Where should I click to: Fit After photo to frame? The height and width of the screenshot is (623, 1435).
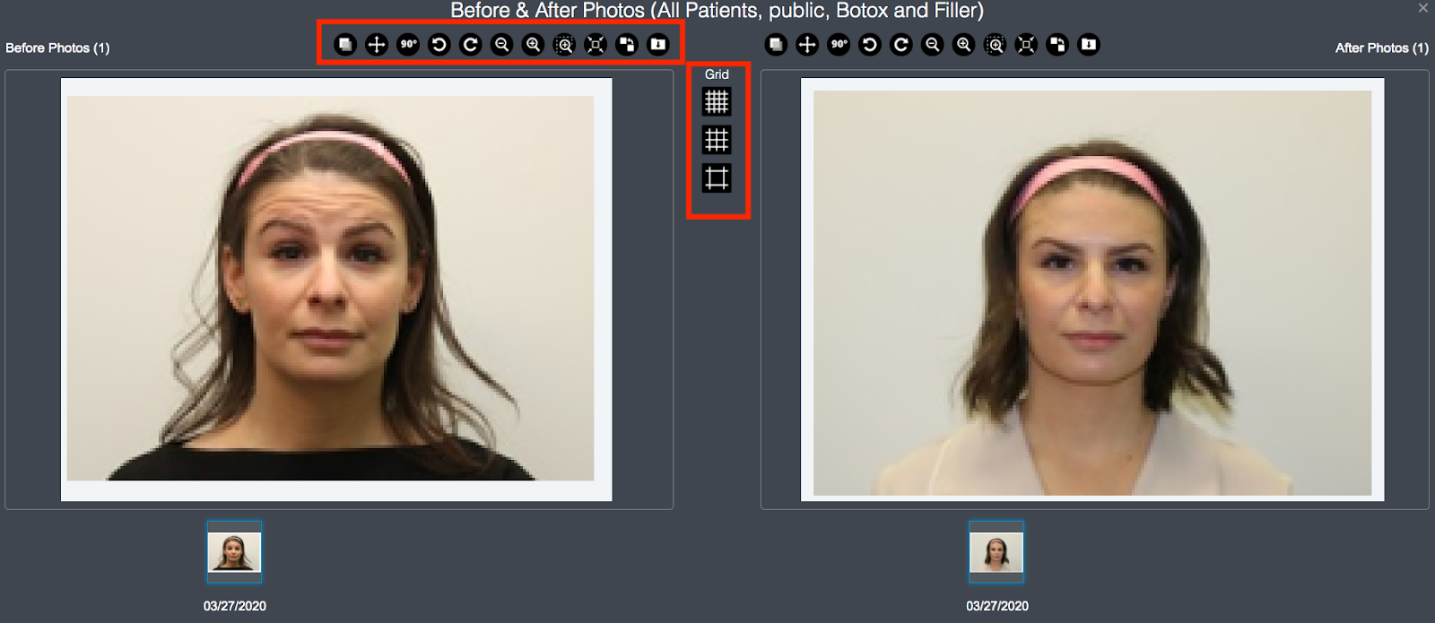[x=1026, y=44]
